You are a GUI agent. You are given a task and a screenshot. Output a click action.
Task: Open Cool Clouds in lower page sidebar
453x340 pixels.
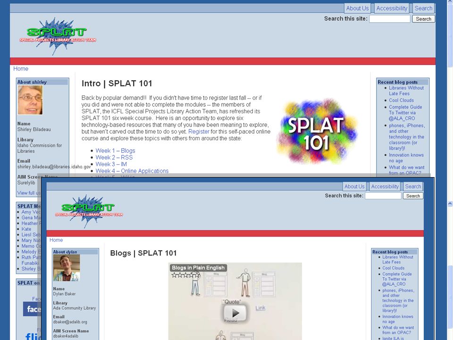click(394, 268)
